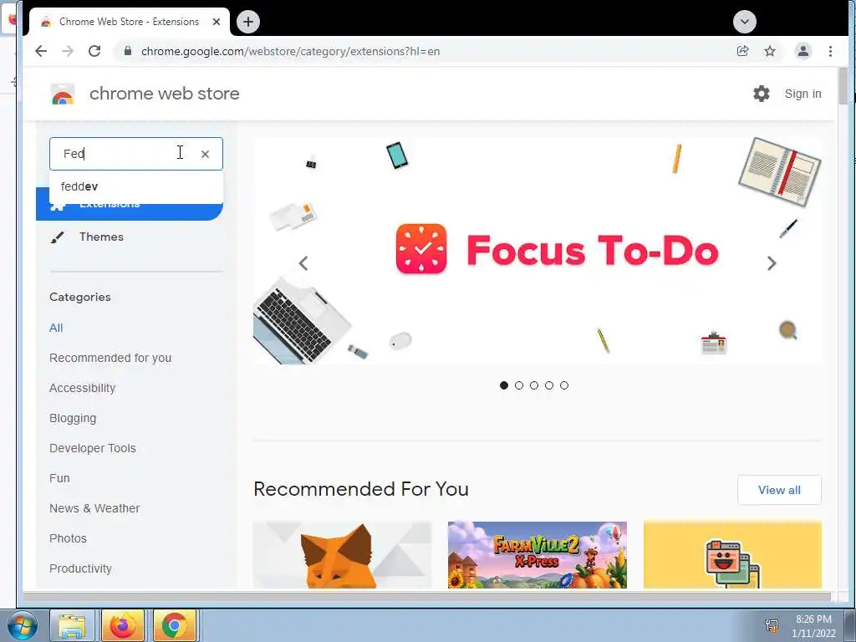Select the first carousel dot
Viewport: 856px width, 642px height.
tap(504, 385)
